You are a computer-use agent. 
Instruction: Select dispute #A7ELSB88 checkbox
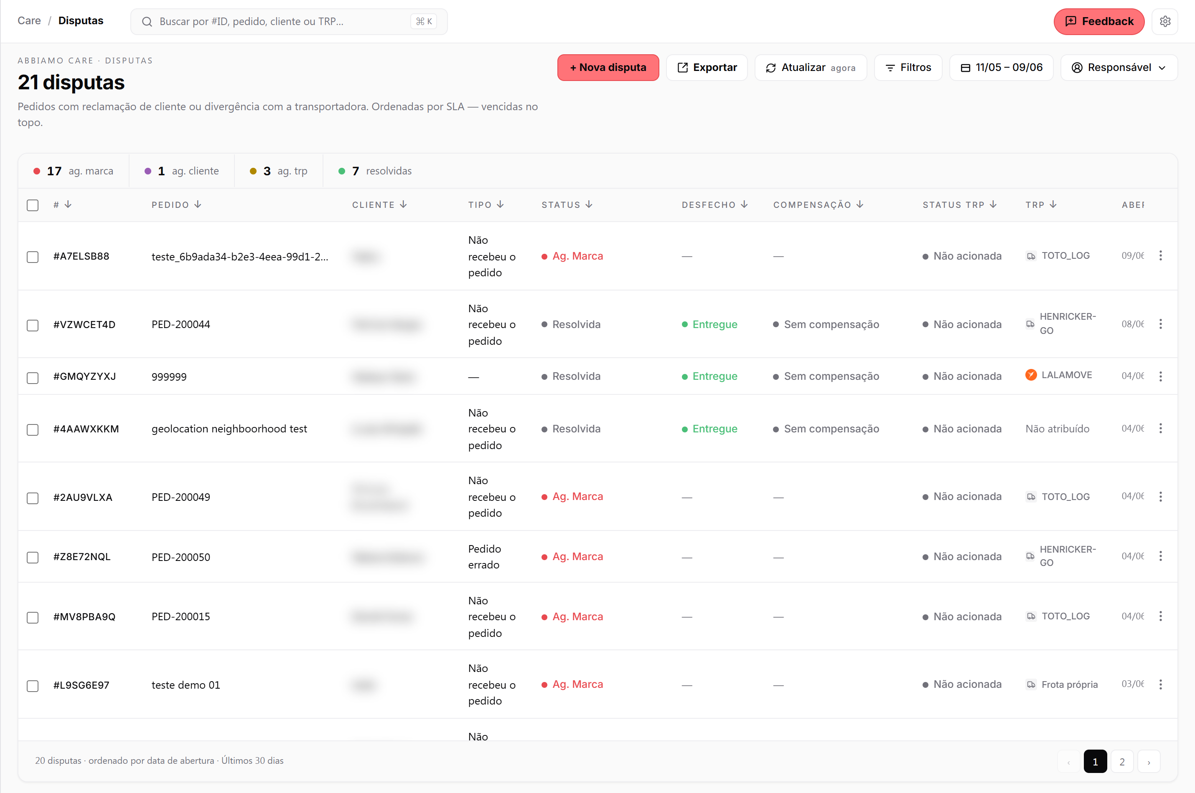[x=33, y=257]
